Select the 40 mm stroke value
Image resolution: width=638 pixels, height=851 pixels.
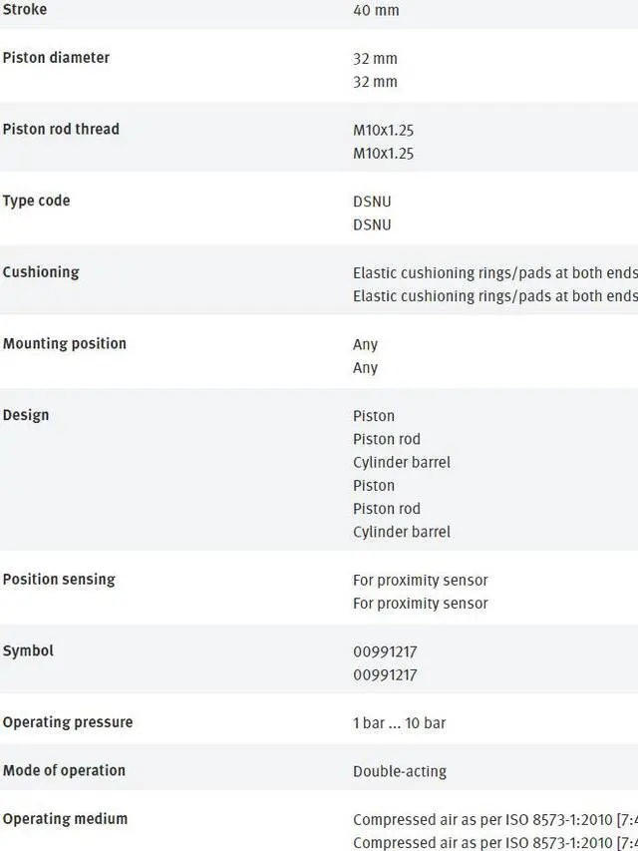click(375, 11)
